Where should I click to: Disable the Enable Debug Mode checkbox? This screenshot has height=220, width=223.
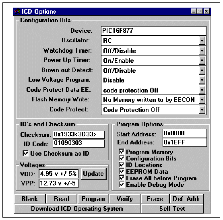122,185
